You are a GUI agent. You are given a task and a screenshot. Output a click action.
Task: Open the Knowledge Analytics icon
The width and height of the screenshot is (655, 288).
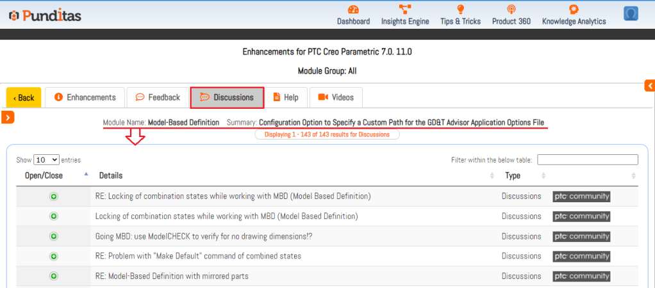coord(574,10)
